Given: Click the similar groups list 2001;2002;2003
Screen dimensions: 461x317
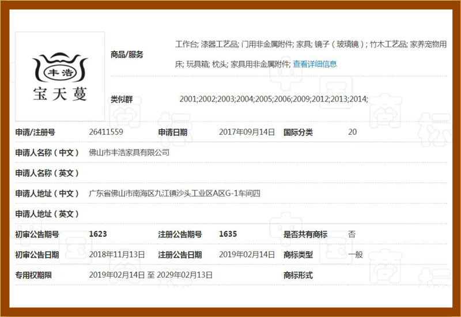Looking at the screenshot, I should point(273,99).
